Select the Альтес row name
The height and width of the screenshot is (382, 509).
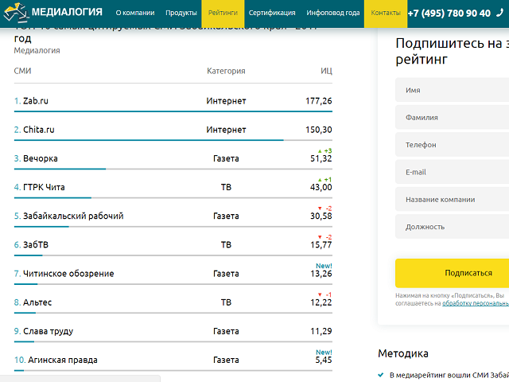pos(37,302)
